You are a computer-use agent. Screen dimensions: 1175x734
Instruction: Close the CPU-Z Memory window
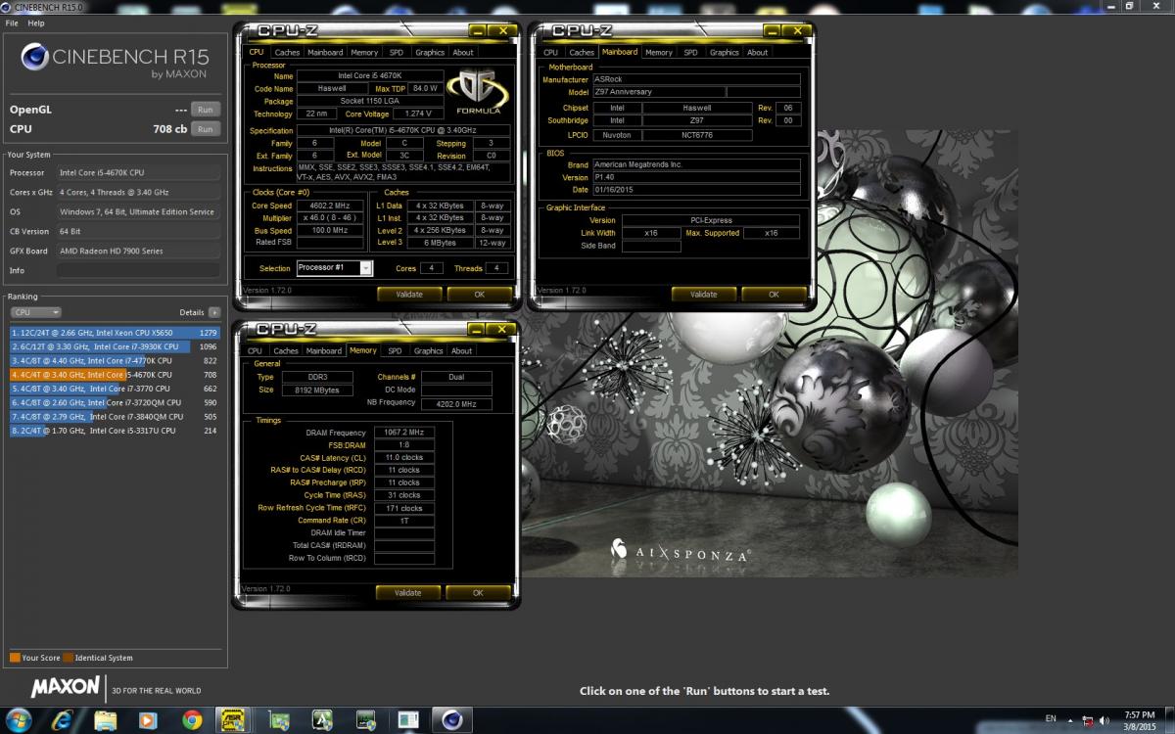pyautogui.click(x=501, y=329)
